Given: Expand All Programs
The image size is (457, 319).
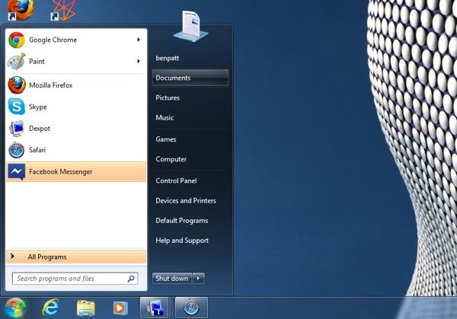Looking at the screenshot, I should click(x=75, y=257).
